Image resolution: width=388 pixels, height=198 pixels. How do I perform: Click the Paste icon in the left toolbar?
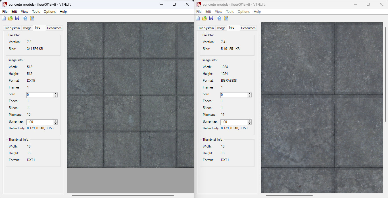click(32, 18)
